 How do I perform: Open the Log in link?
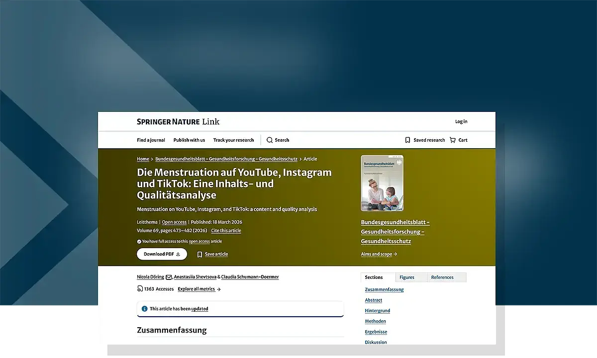click(461, 121)
